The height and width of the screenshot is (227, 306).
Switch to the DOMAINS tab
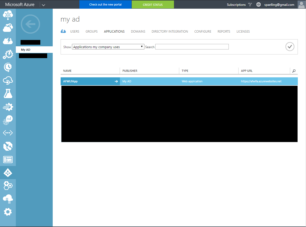pos(138,32)
